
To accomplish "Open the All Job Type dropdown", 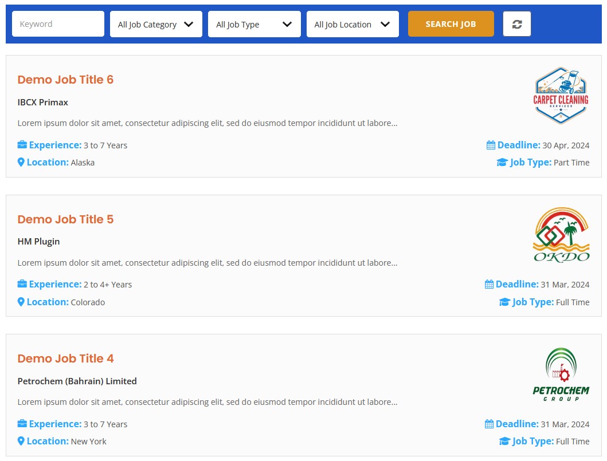I will pyautogui.click(x=254, y=24).
